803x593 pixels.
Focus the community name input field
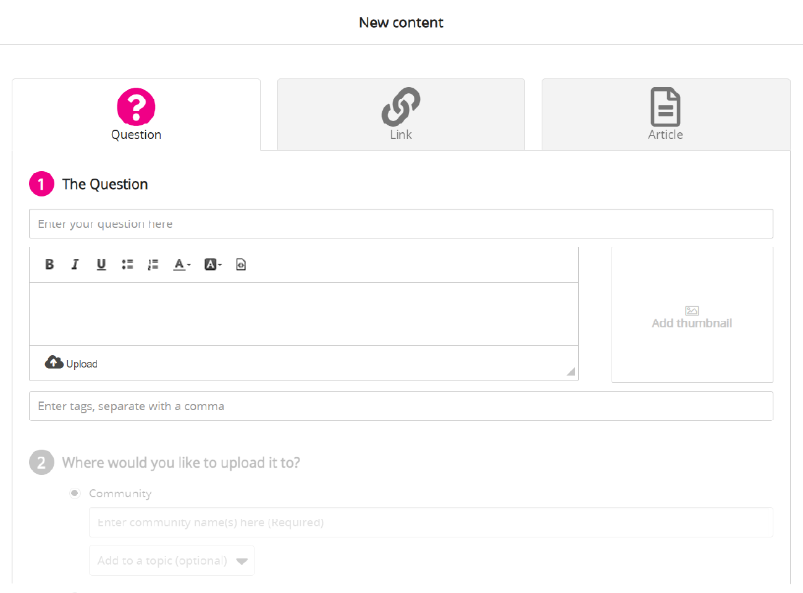coord(431,523)
